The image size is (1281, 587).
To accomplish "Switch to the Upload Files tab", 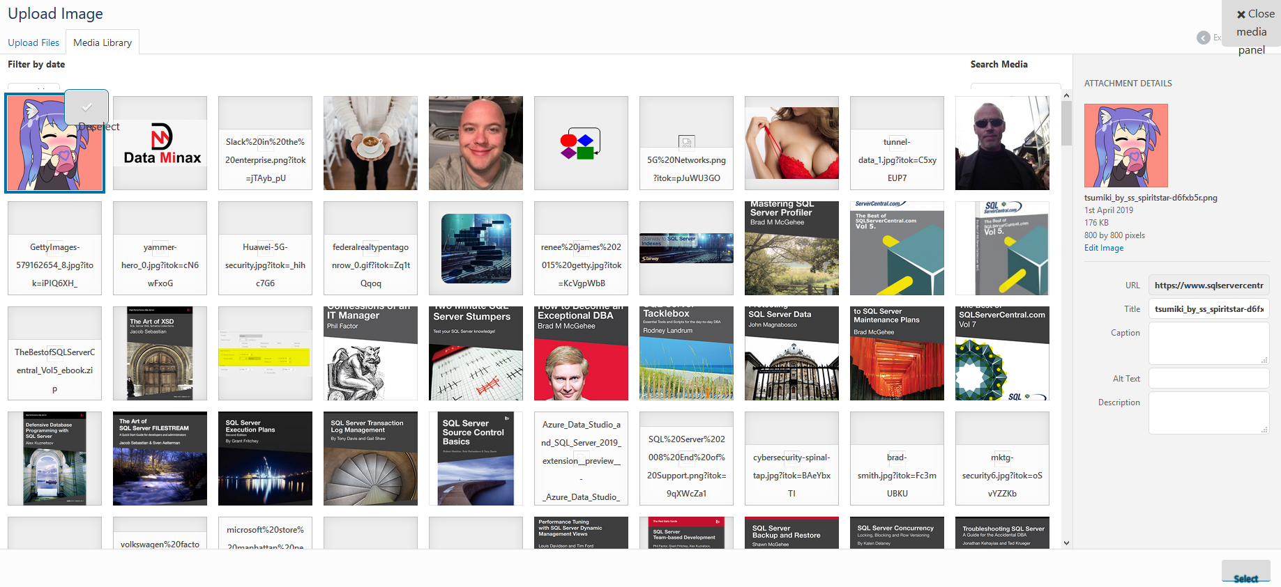I will (x=33, y=42).
